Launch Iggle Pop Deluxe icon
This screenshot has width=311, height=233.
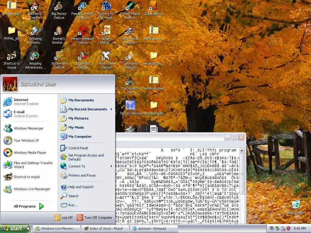pyautogui.click(x=83, y=60)
